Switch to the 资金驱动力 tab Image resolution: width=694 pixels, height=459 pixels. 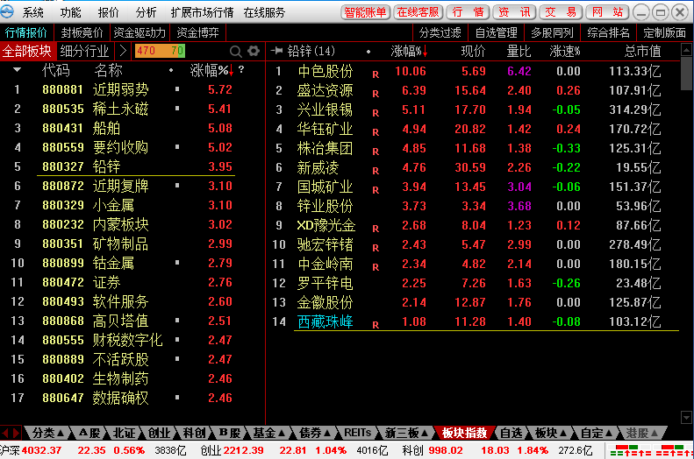coord(140,32)
